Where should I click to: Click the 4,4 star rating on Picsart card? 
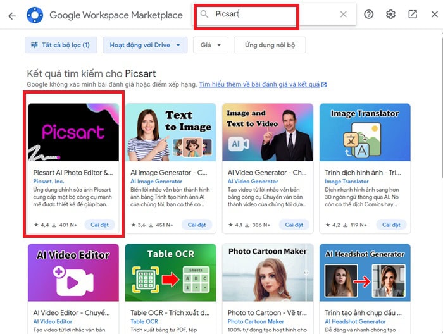[41, 225]
